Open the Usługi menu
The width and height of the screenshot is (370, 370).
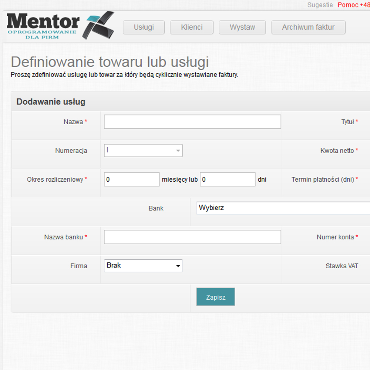point(144,27)
